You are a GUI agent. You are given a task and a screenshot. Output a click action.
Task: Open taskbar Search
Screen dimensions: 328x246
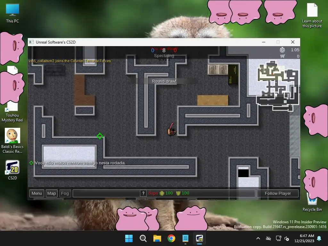click(x=143, y=238)
